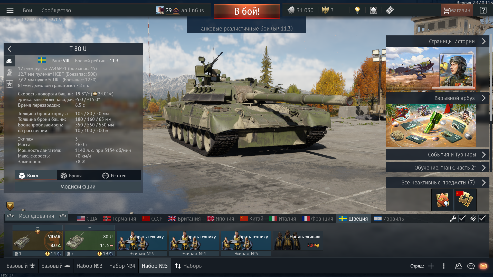Select the СССР nation tab
Image resolution: width=493 pixels, height=277 pixels.
(x=152, y=219)
